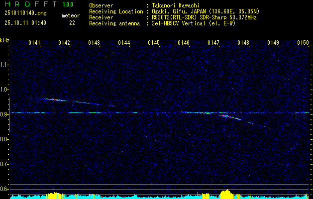Click the 0142 time marker

click(64, 43)
